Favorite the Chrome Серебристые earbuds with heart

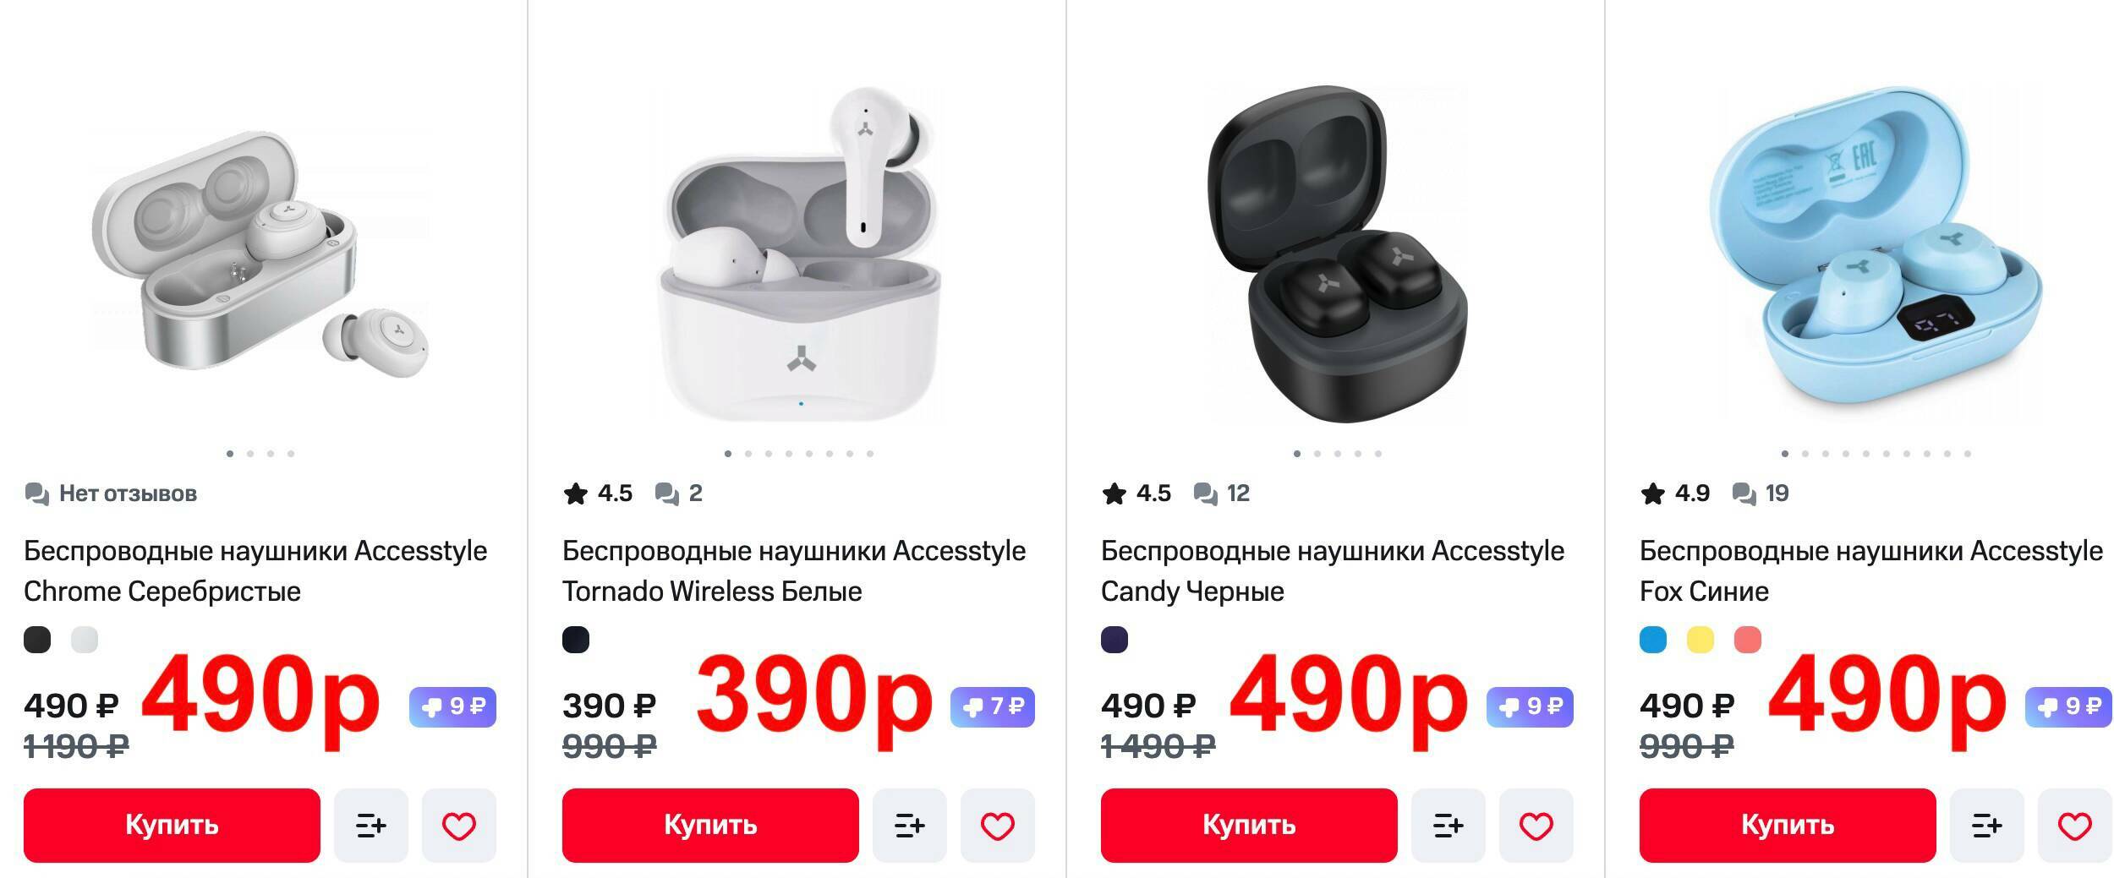pyautogui.click(x=459, y=825)
